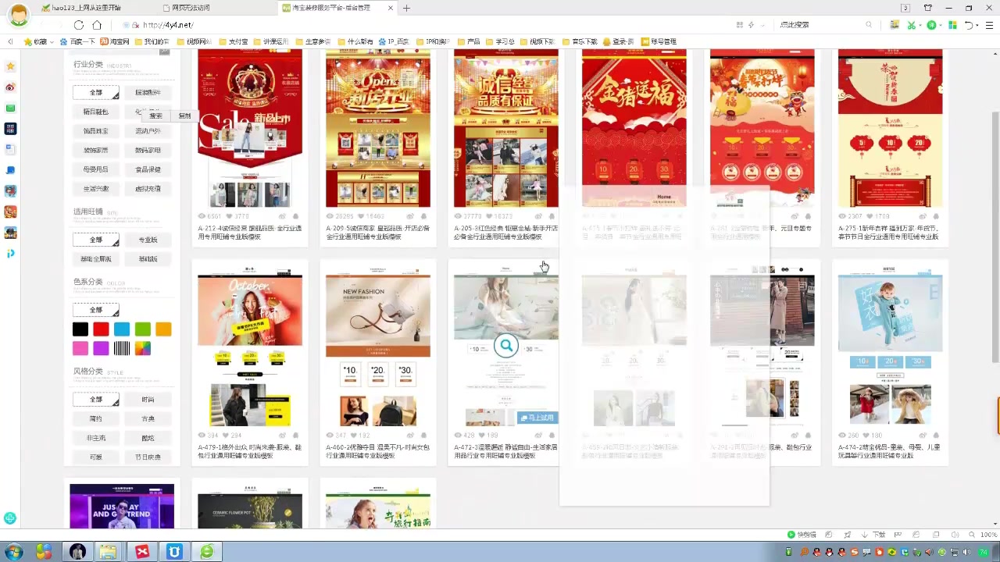Click the 复制 option in context popup
Image resolution: width=1000 pixels, height=562 pixels.
coord(184,116)
